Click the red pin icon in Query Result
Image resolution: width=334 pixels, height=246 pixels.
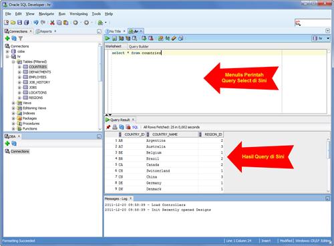tap(108, 127)
